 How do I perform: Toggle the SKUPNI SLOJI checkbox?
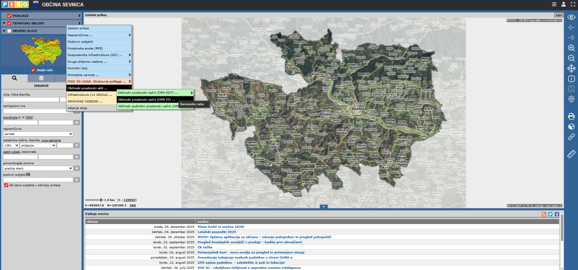[9, 31]
